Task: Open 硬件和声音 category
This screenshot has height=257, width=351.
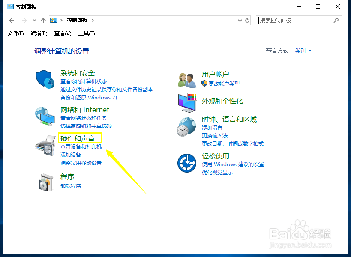Action: [78, 138]
